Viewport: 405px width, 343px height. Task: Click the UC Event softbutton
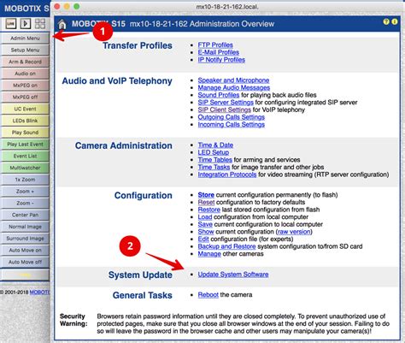point(25,109)
